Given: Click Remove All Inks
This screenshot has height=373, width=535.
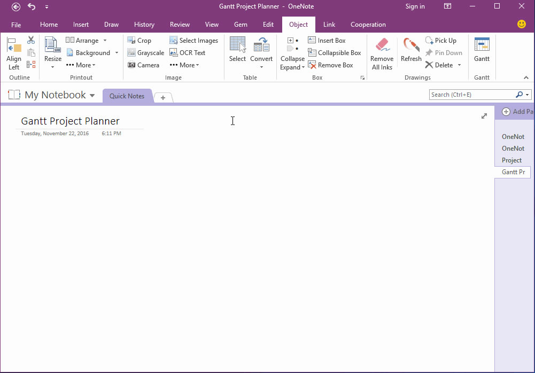Looking at the screenshot, I should [x=382, y=52].
